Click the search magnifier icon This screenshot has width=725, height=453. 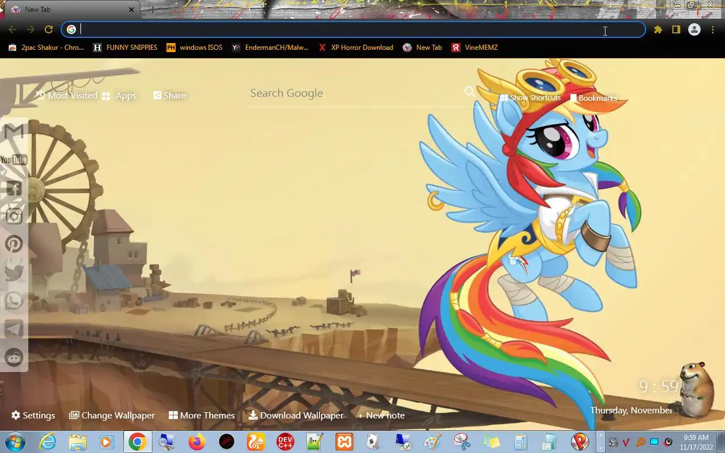tap(470, 92)
